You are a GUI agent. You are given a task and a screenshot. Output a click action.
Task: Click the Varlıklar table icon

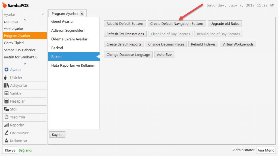pyautogui.click(x=7, y=93)
